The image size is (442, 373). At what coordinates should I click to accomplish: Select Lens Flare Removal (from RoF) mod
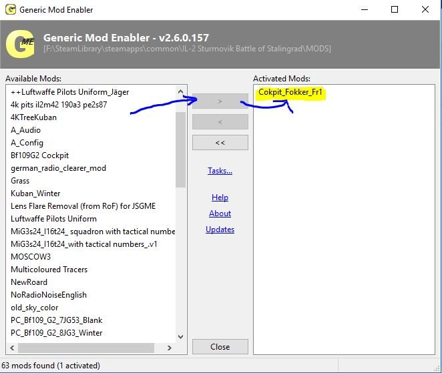tap(83, 206)
